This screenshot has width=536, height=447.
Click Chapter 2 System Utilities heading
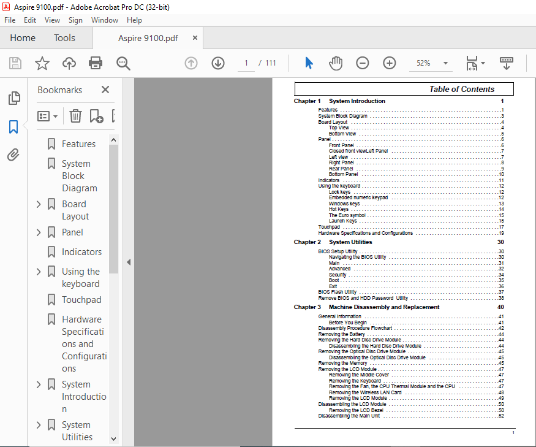[333, 242]
